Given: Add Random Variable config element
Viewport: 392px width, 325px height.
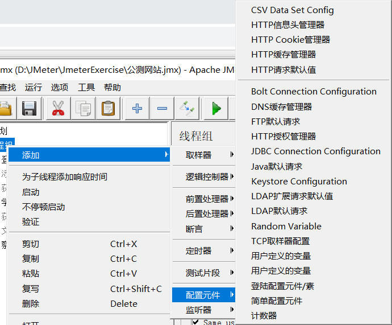Looking at the screenshot, I should (314, 226).
